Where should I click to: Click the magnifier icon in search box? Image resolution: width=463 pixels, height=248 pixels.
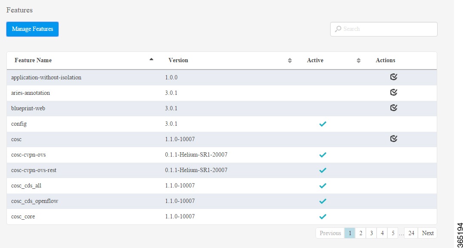(338, 29)
